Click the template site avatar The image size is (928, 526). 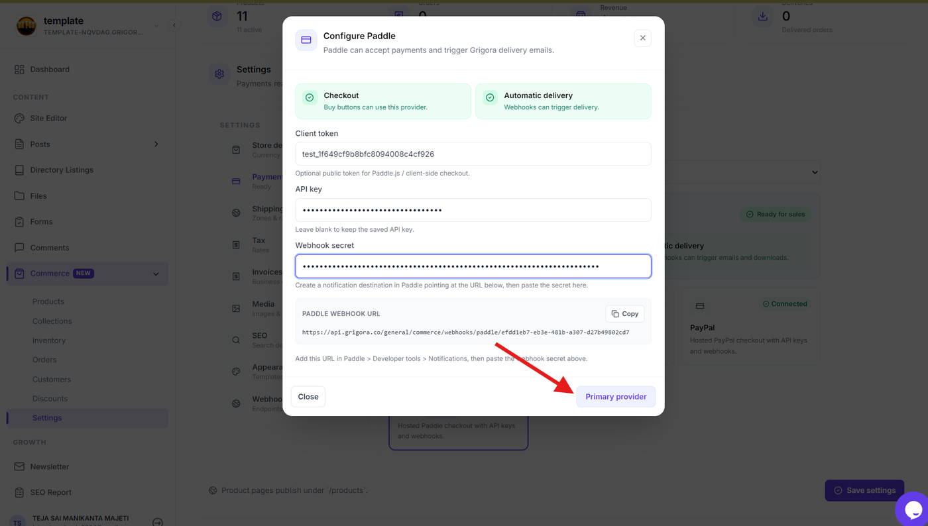[x=27, y=26]
